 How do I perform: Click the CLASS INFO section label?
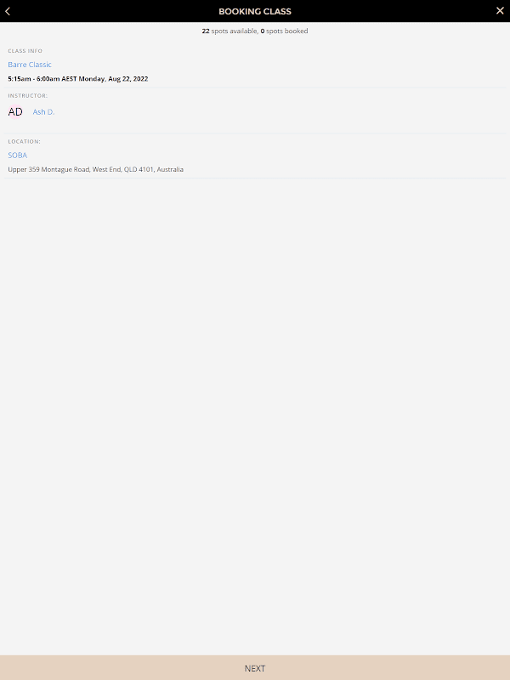25,51
